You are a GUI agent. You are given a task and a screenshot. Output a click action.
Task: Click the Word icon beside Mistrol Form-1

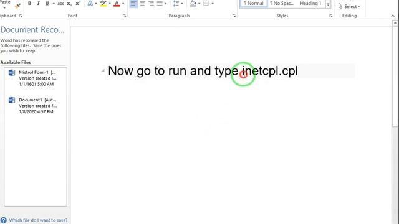(12, 73)
